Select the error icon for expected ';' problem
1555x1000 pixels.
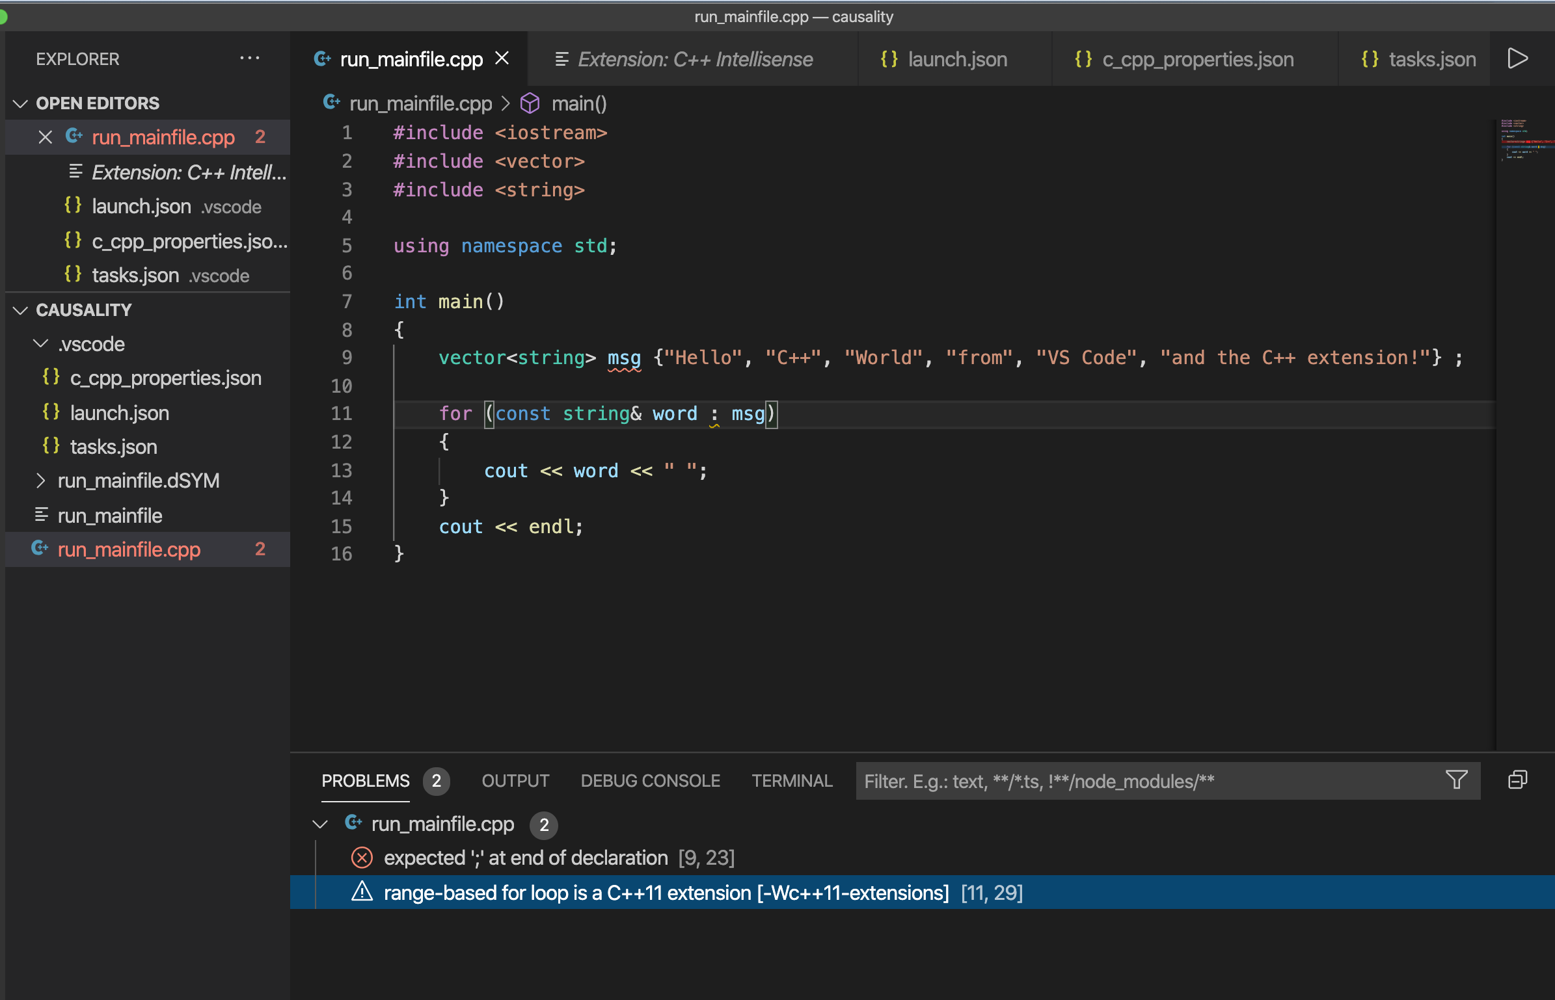coord(362,858)
